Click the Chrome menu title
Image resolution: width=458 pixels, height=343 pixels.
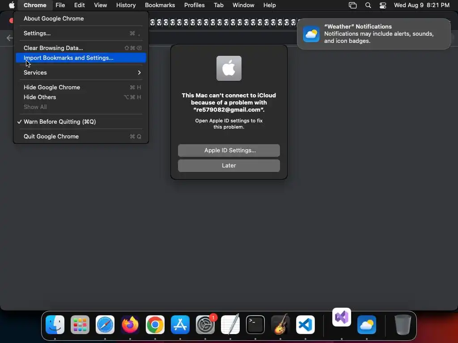(x=35, y=5)
